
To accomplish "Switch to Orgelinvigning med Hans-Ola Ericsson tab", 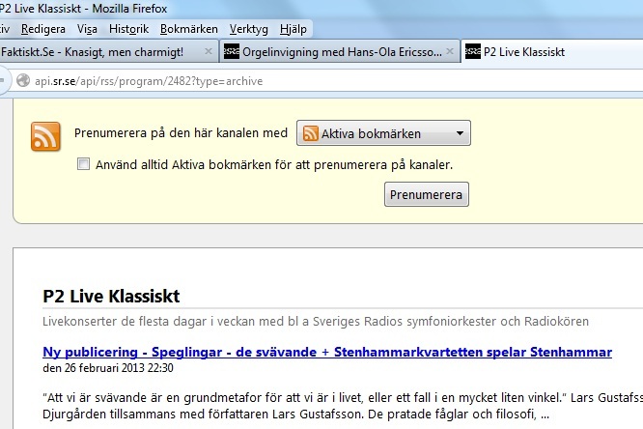I will click(340, 52).
